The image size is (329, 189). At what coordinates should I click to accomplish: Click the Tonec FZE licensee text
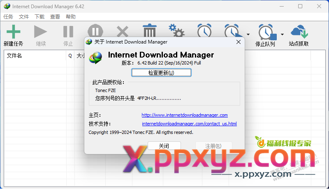pos(105,90)
